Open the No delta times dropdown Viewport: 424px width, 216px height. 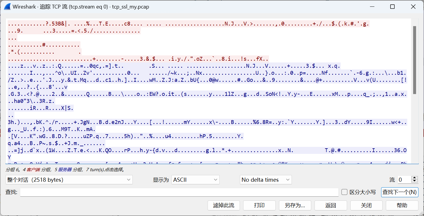tap(265, 179)
